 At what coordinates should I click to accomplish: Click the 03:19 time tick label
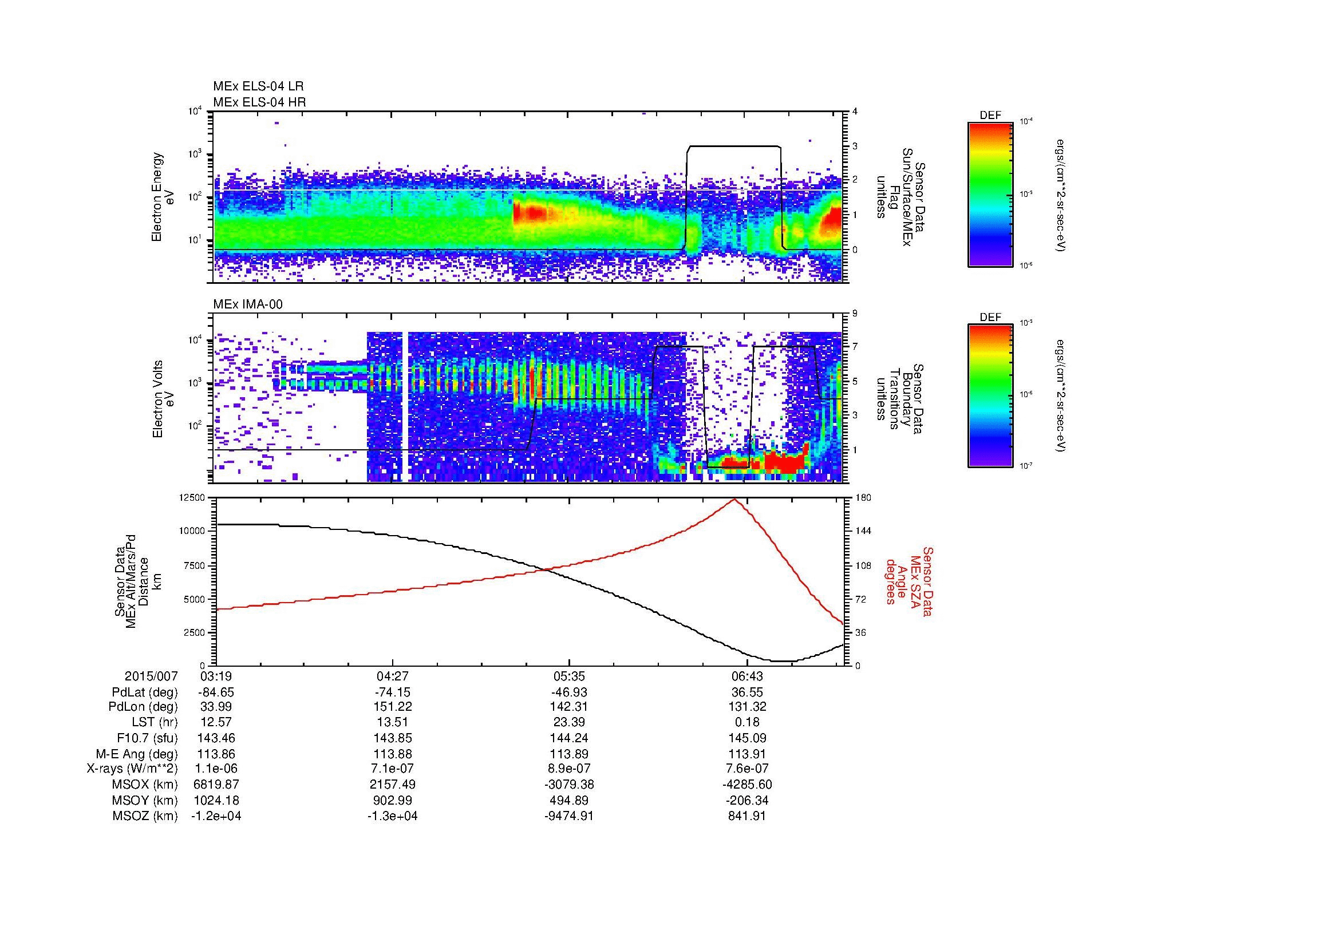pyautogui.click(x=216, y=676)
